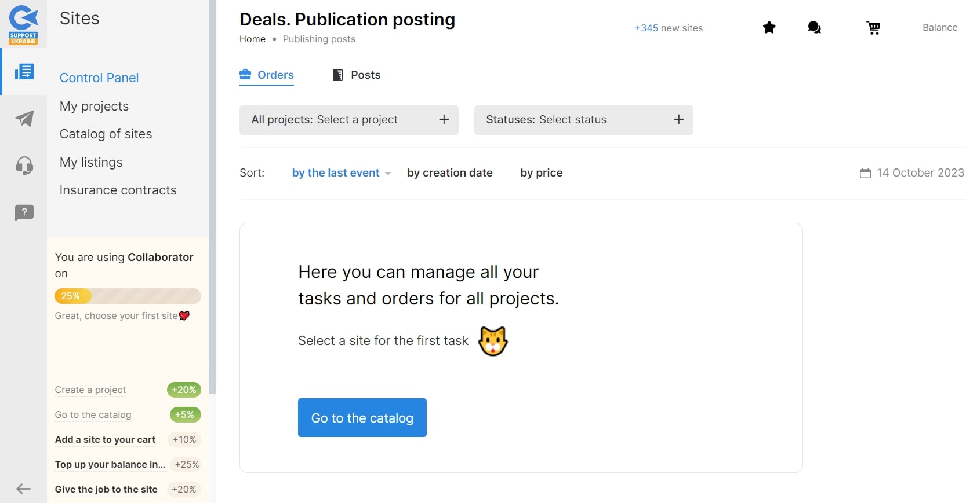Open the favorites star icon
This screenshot has height=503, width=966.
(769, 27)
